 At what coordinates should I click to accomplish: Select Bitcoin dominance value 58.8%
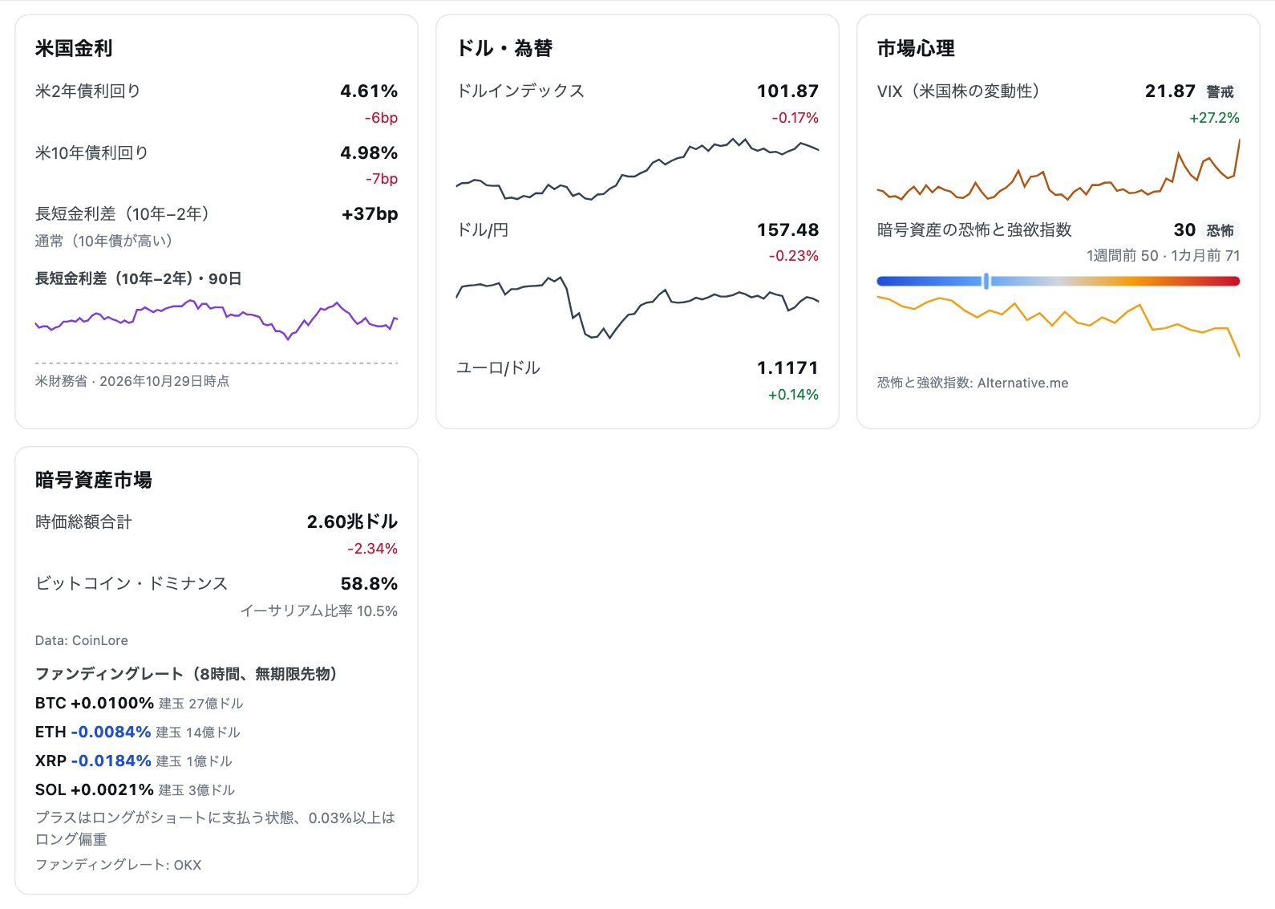(x=369, y=583)
